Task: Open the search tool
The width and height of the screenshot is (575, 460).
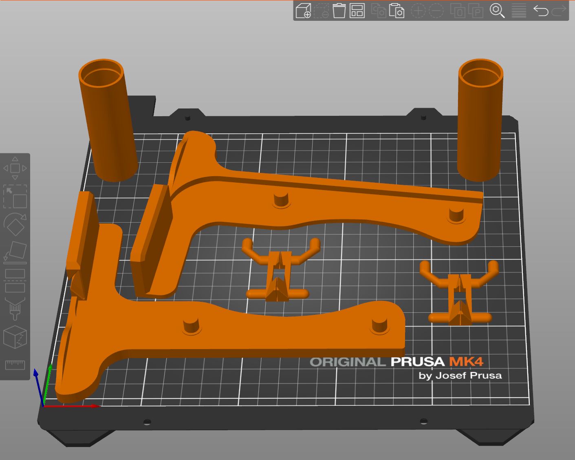Action: (498, 12)
